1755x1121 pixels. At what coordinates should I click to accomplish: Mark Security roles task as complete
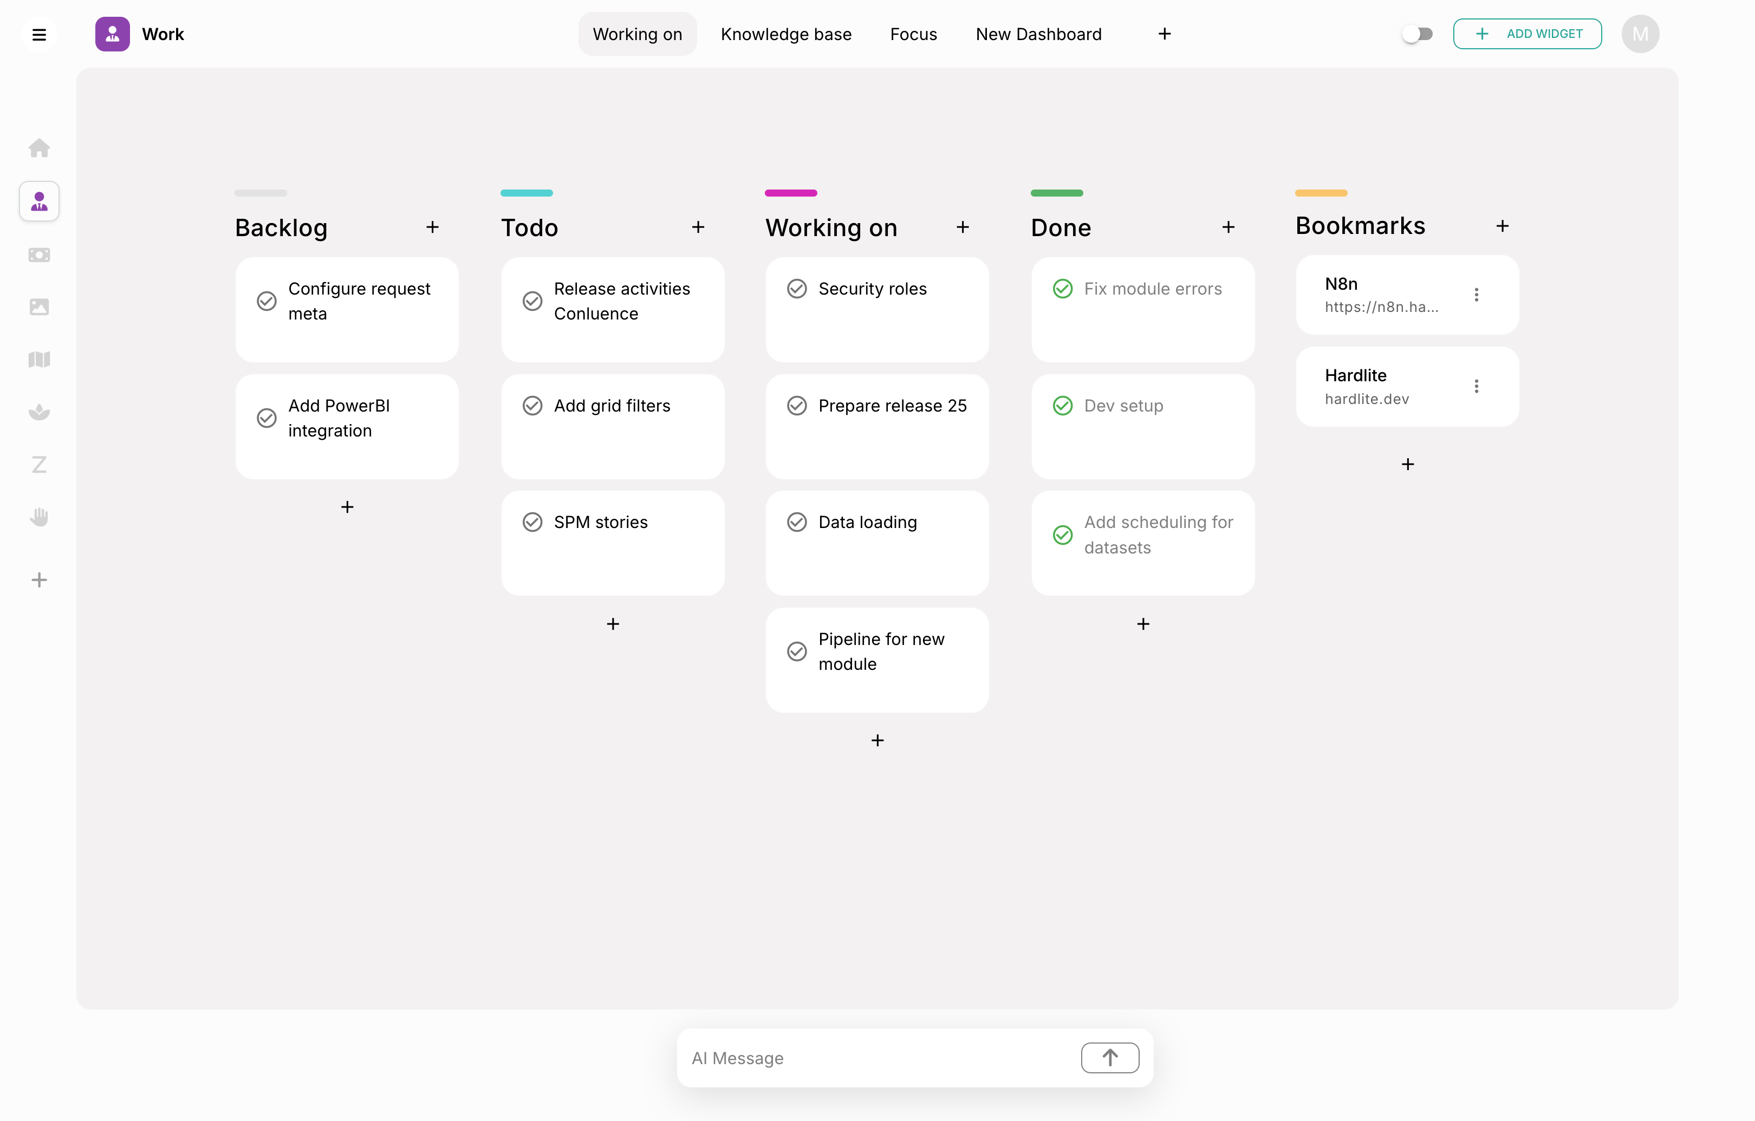click(797, 289)
